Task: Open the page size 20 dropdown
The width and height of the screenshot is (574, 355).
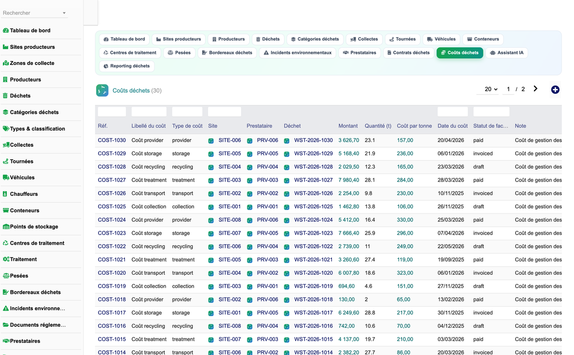Action: [x=491, y=89]
